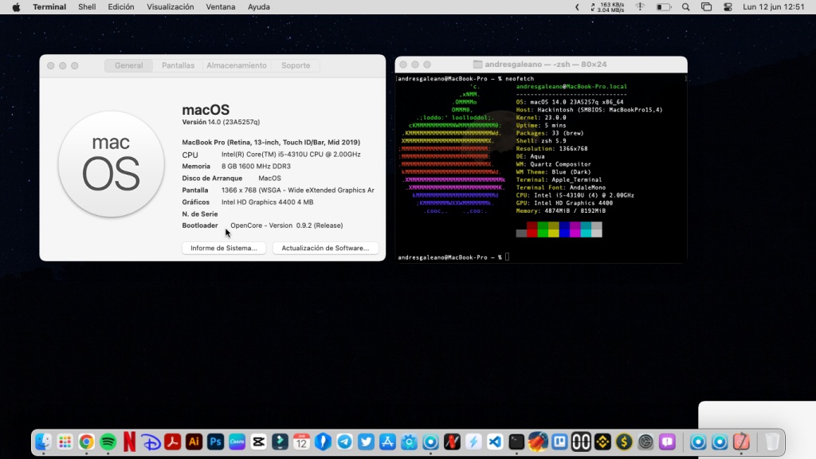Screen dimensions: 816x459
Task: Expand hidden menu bar items chevron
Action: click(578, 7)
